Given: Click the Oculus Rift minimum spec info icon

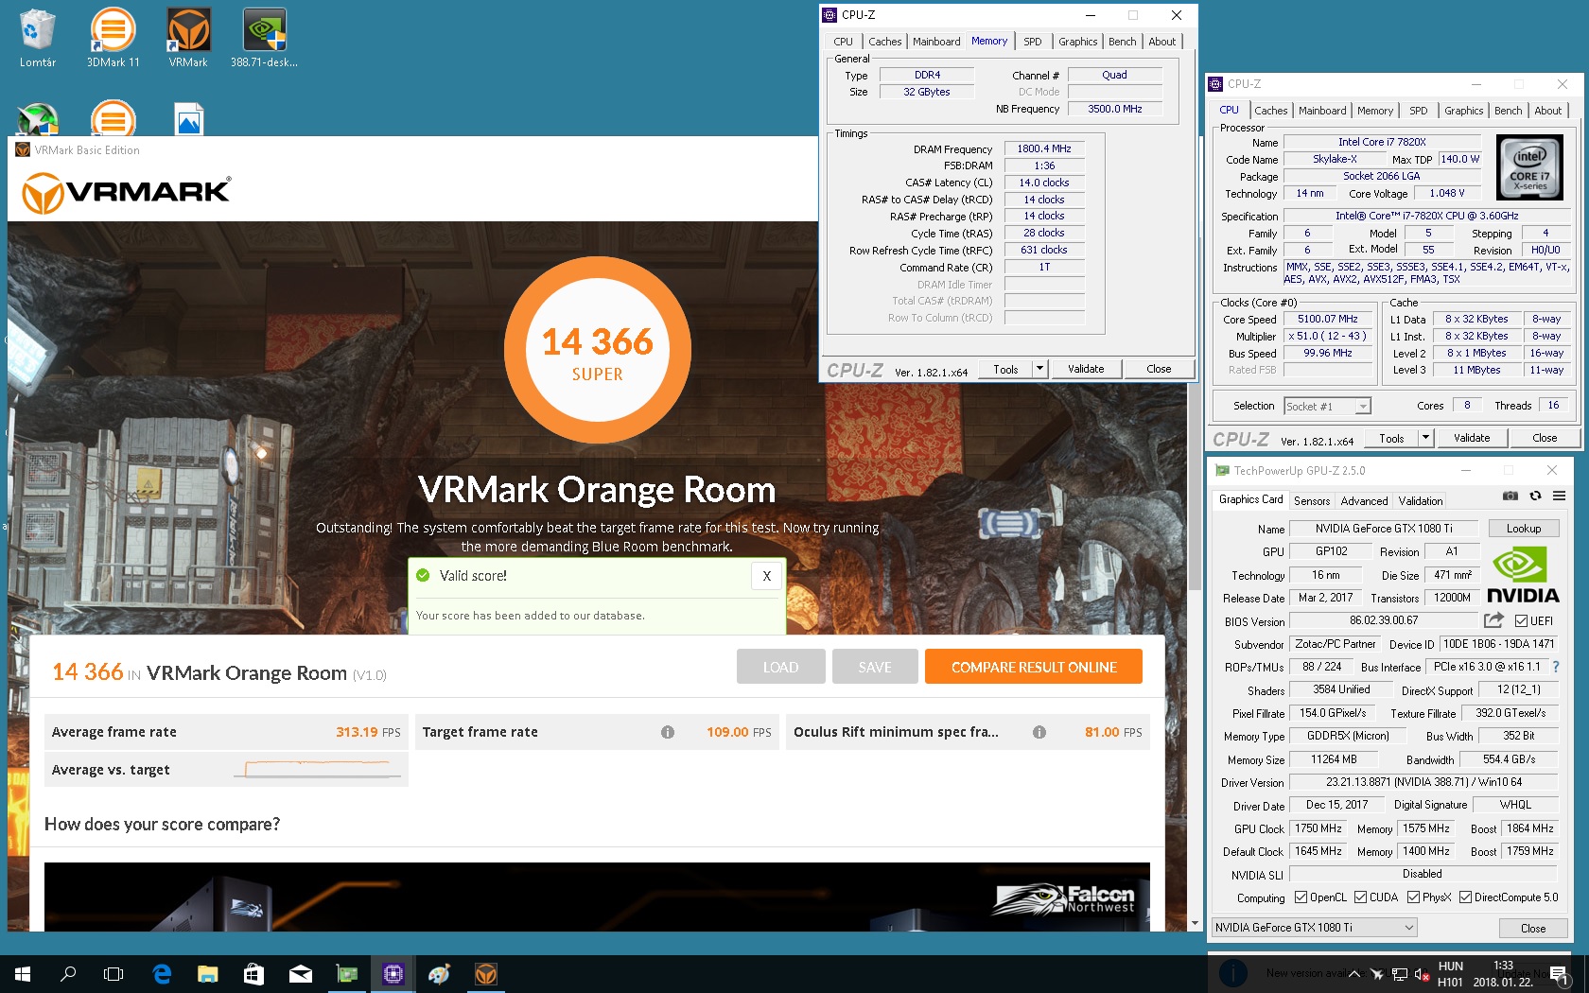Looking at the screenshot, I should (1039, 732).
